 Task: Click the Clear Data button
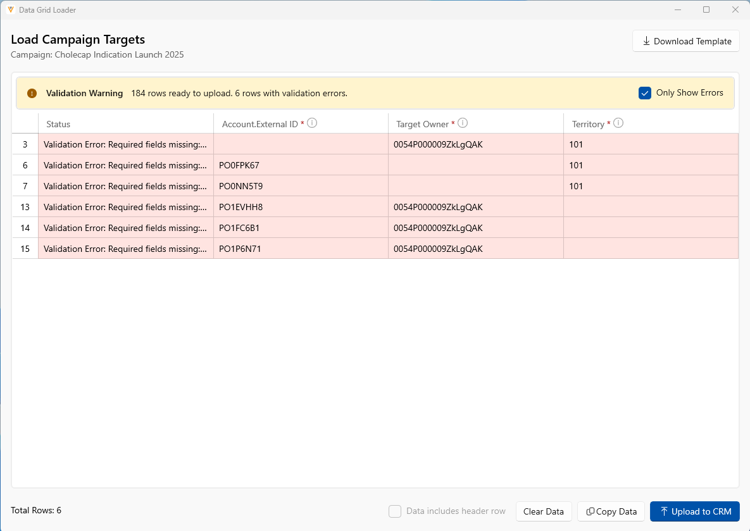click(x=544, y=511)
